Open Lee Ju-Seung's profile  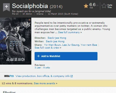pos(71,45)
